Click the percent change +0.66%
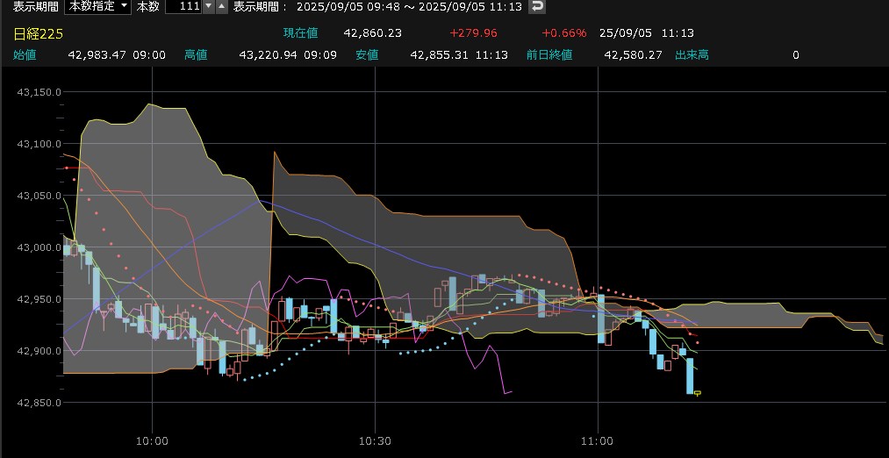The height and width of the screenshot is (458, 889). 564,32
